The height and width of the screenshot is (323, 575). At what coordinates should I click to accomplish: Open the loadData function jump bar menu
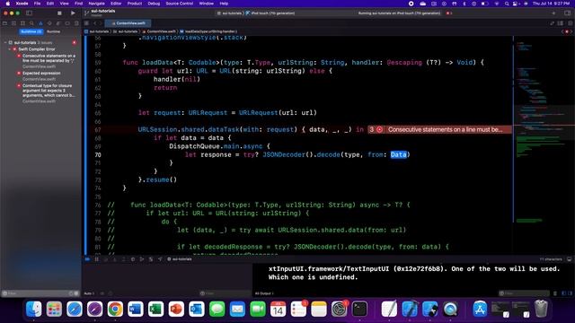(x=208, y=31)
